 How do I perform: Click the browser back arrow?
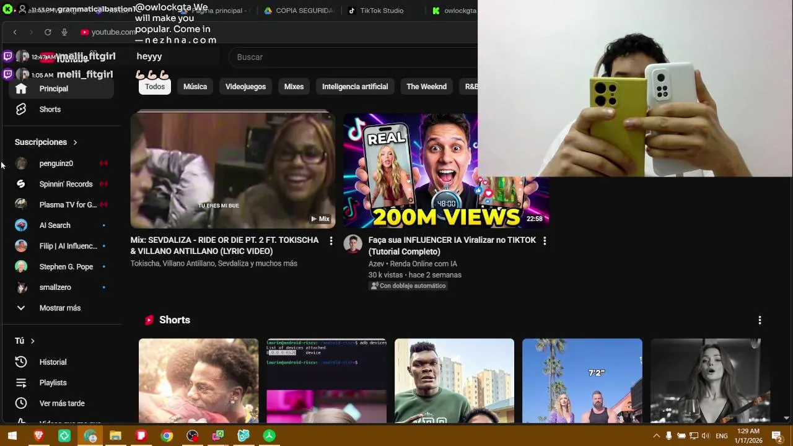(15, 32)
